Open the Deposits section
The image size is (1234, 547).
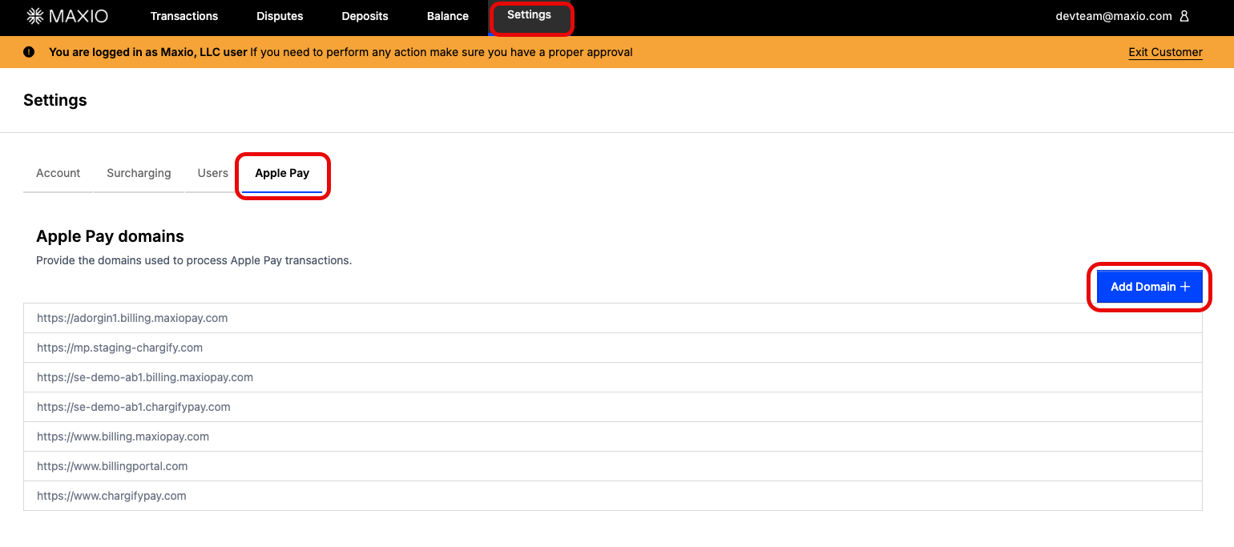tap(365, 16)
